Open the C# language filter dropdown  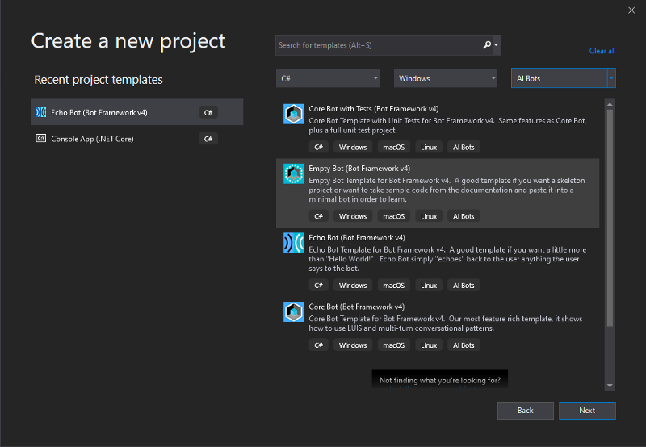pos(328,78)
